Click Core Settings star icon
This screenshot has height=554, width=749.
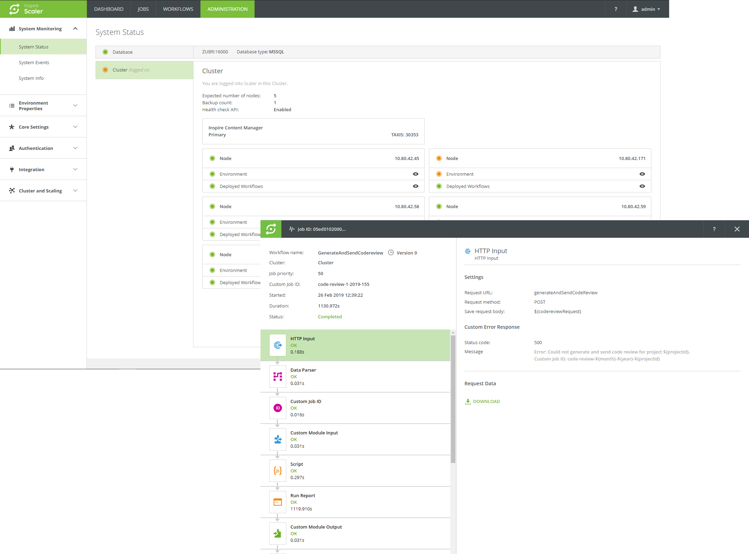pyautogui.click(x=12, y=127)
